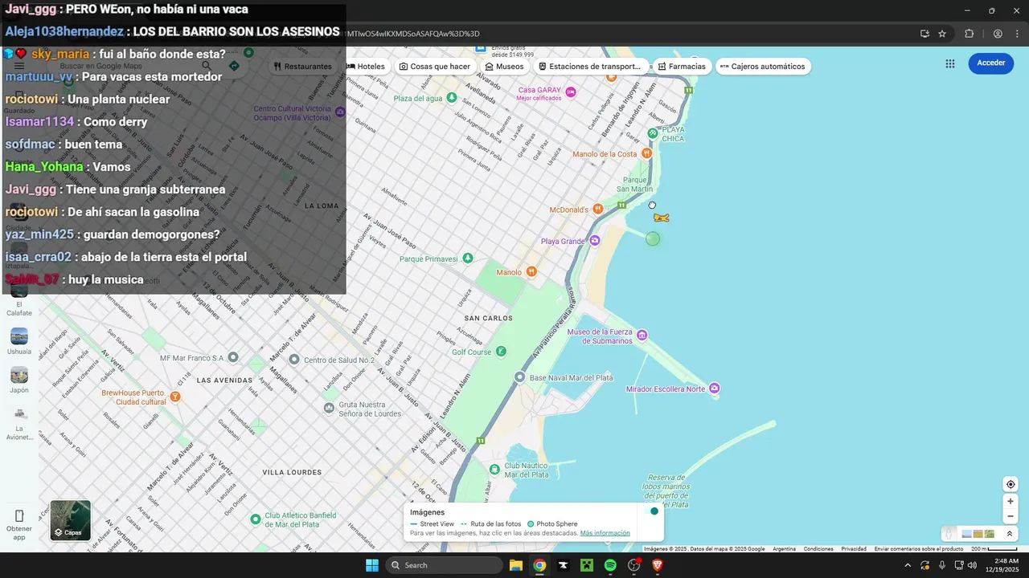The height and width of the screenshot is (578, 1029).
Task: Open the Chrome three-dot menu
Action: [x=1018, y=34]
